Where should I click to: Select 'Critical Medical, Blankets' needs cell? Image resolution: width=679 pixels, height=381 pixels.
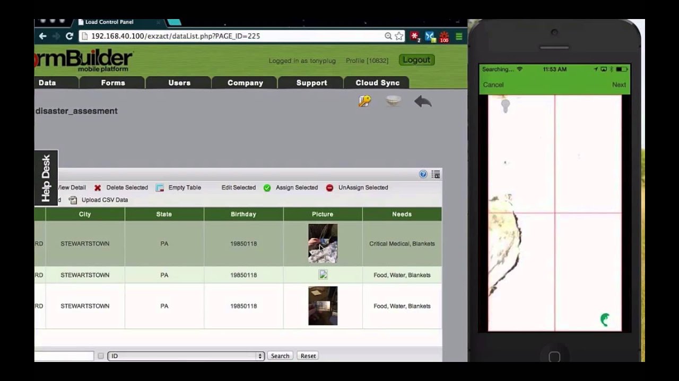coord(402,243)
